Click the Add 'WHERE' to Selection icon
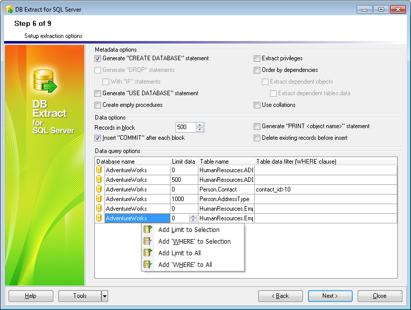This screenshot has width=411, height=310. click(x=148, y=241)
